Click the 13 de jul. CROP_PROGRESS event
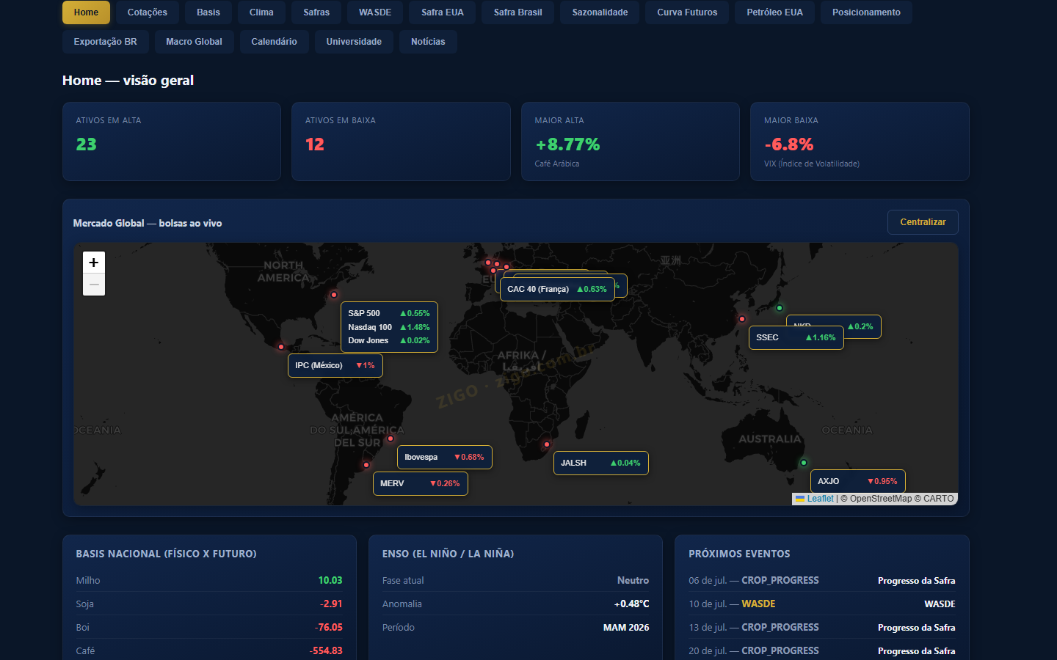 tap(822, 627)
